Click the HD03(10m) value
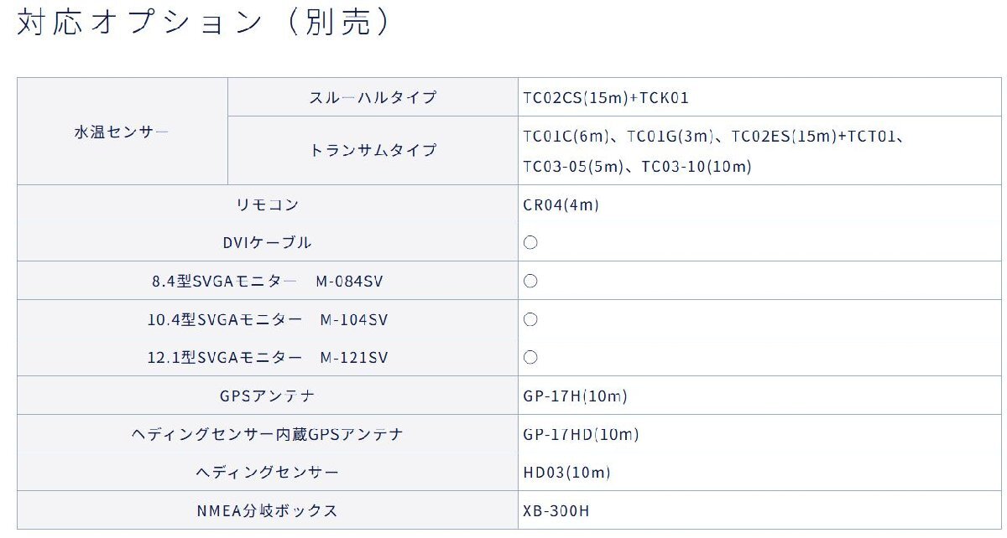This screenshot has height=538, width=1007. [566, 473]
